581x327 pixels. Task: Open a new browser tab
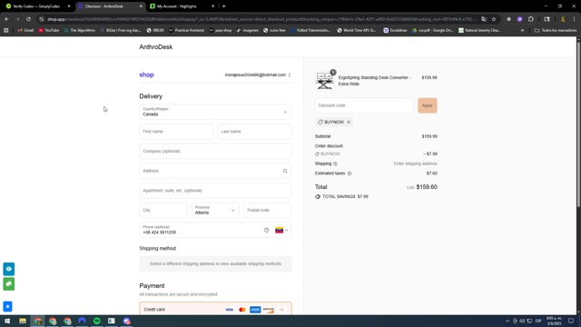pyautogui.click(x=224, y=6)
